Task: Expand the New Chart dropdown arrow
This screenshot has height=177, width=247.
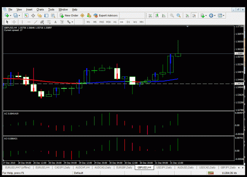Action: pyautogui.click(x=10, y=15)
